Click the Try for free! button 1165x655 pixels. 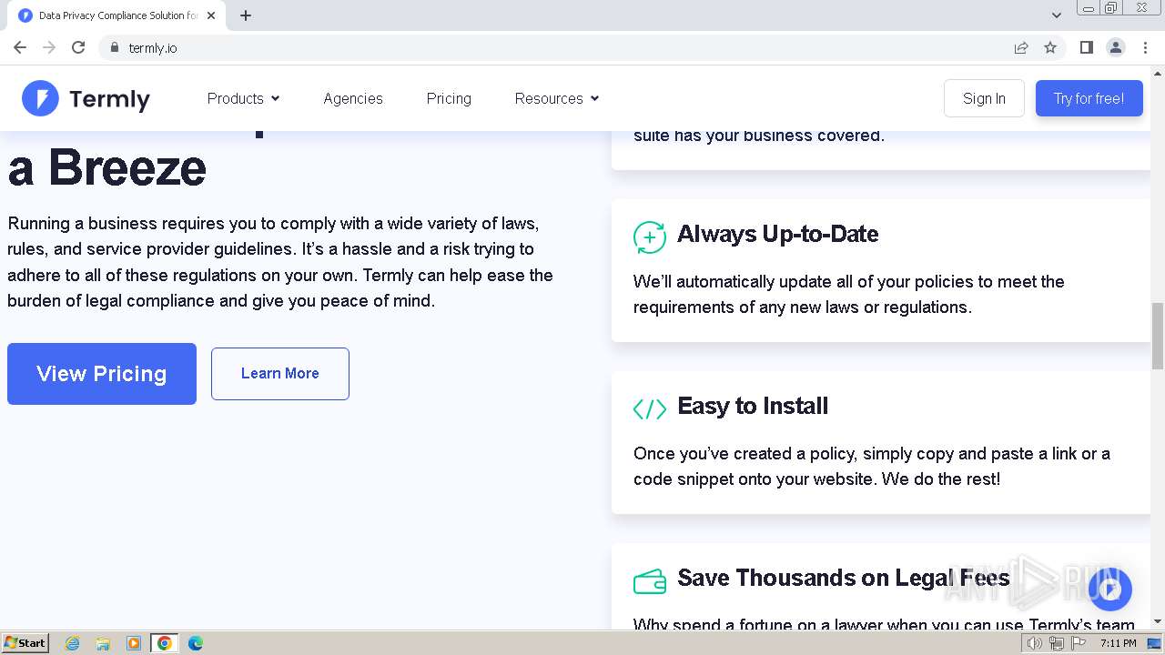coord(1089,98)
